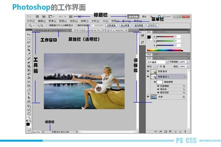Open the status bar info arrow menu
Viewport: 221px width, 147px height.
77,132
